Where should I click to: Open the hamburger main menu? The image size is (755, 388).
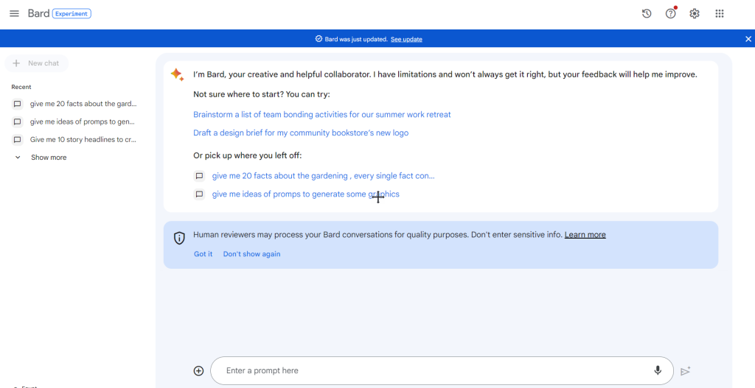click(15, 13)
